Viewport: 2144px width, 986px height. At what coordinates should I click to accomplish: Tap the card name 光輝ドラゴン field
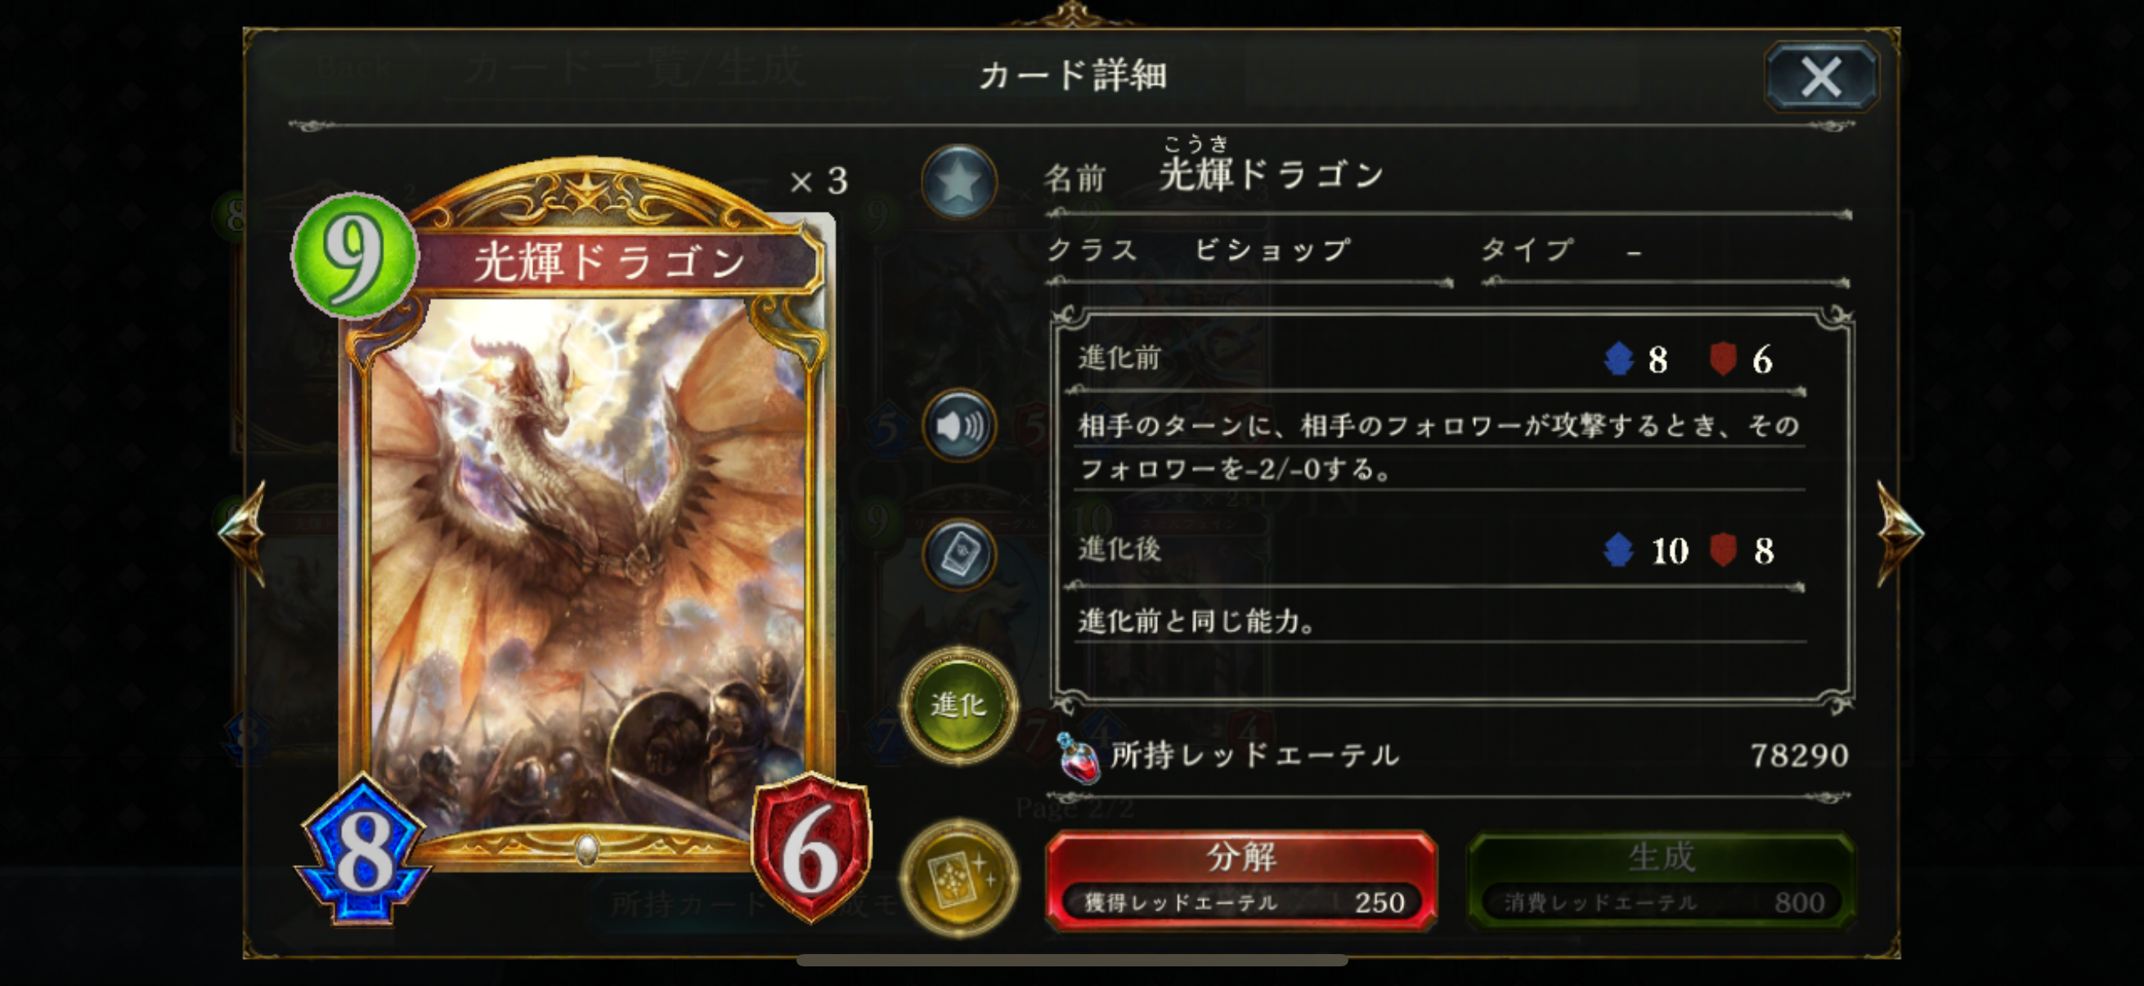coord(1448,175)
